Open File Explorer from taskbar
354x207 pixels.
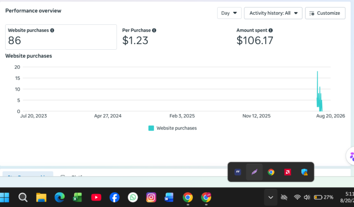[x=41, y=197]
